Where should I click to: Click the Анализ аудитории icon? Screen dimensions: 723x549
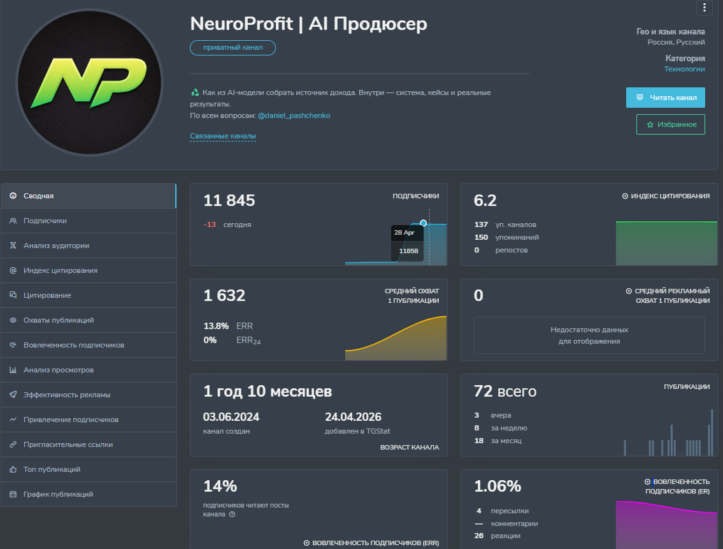point(13,245)
